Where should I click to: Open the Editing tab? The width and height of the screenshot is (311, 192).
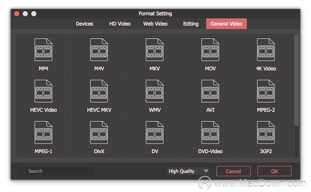pyautogui.click(x=191, y=24)
